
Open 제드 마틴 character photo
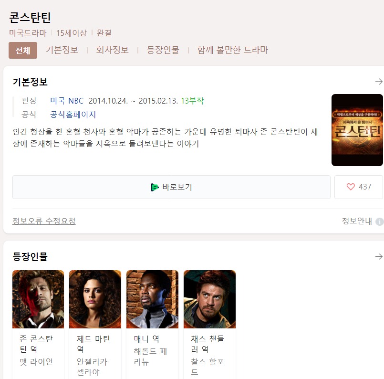coord(95,299)
